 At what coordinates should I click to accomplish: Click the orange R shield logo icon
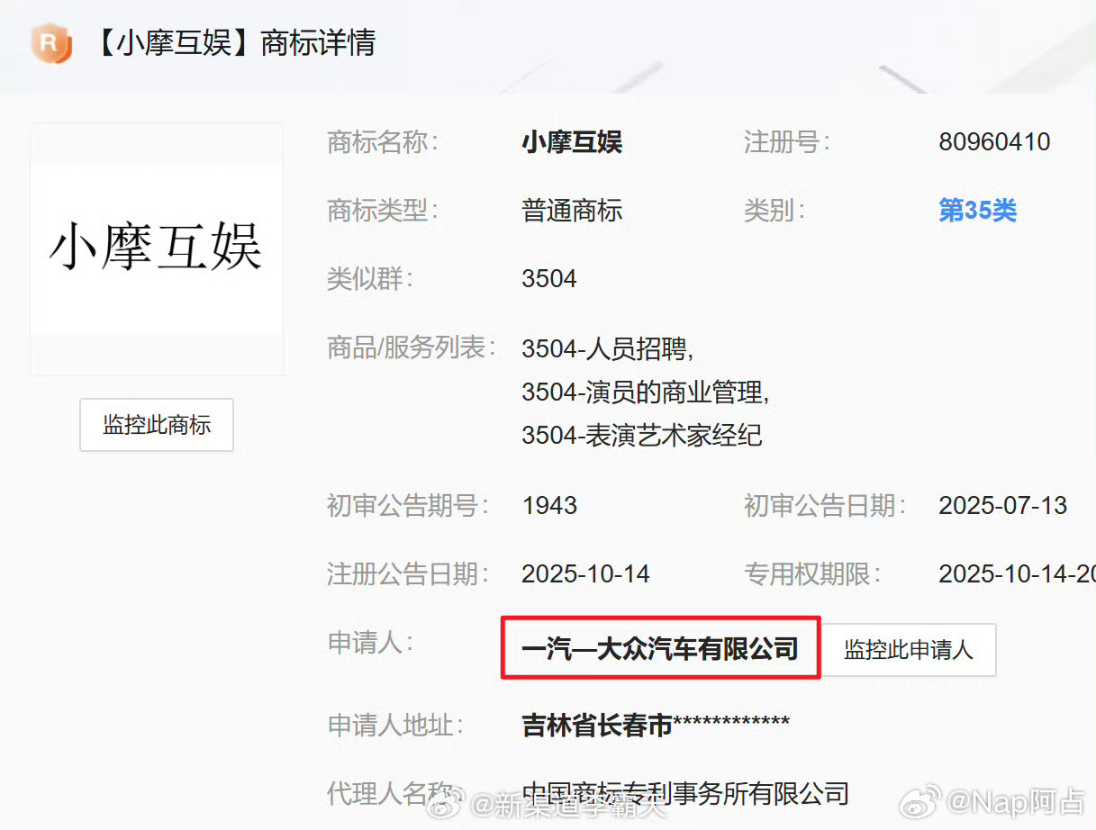coord(51,43)
